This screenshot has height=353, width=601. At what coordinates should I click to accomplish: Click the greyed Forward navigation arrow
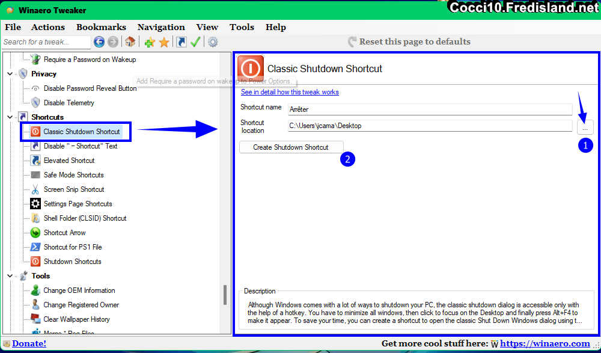[113, 42]
